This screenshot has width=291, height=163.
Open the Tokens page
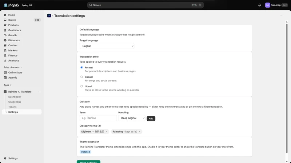pyautogui.click(x=12, y=107)
